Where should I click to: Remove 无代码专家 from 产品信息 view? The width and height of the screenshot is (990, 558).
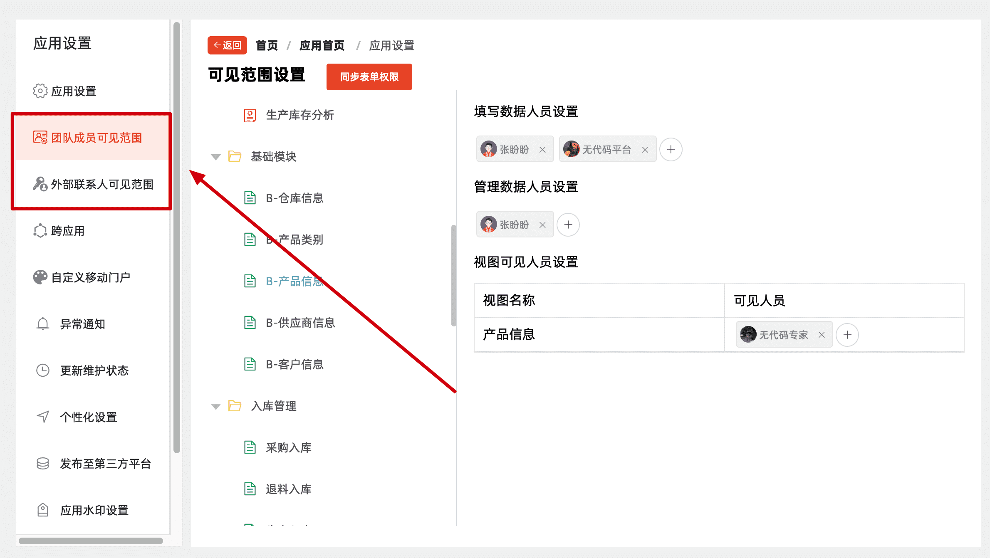(x=822, y=335)
